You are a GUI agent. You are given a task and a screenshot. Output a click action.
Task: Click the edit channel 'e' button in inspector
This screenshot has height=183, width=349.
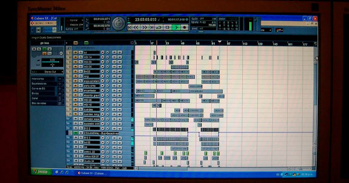click(x=61, y=53)
